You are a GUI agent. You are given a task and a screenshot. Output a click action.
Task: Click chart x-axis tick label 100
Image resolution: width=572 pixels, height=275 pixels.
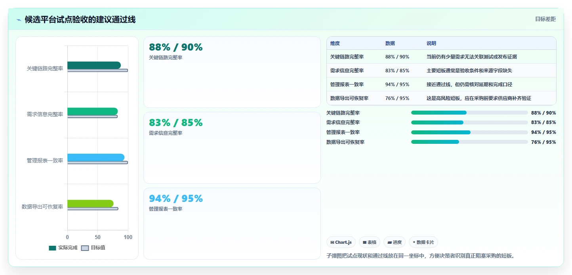(x=128, y=237)
